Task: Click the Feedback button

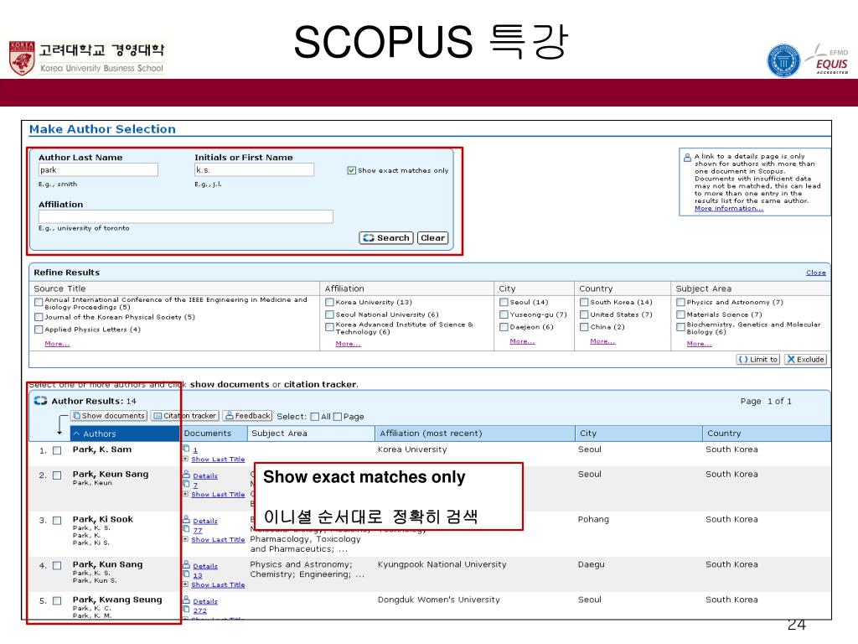Action: coord(247,416)
